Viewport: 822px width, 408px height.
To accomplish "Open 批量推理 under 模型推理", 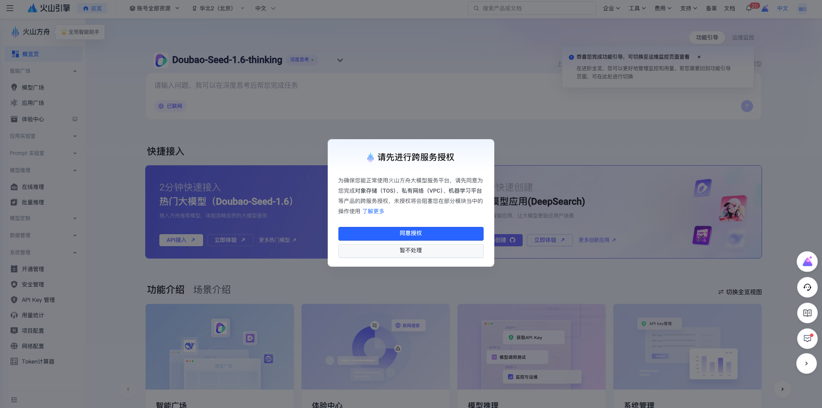I will [33, 202].
